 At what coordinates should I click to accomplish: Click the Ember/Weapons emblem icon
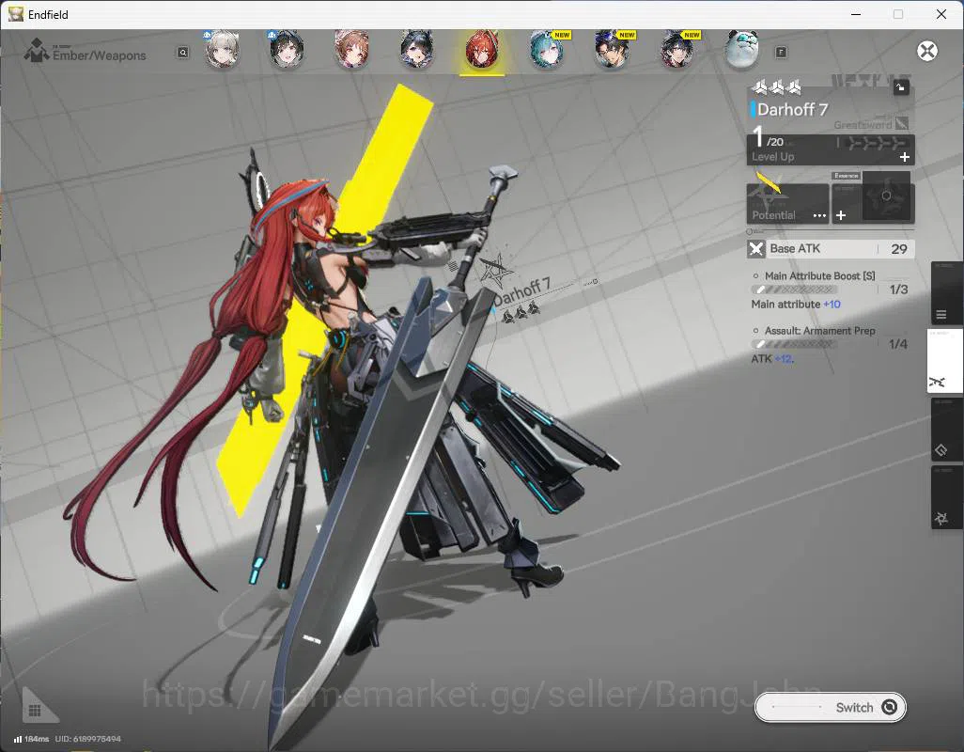coord(37,51)
